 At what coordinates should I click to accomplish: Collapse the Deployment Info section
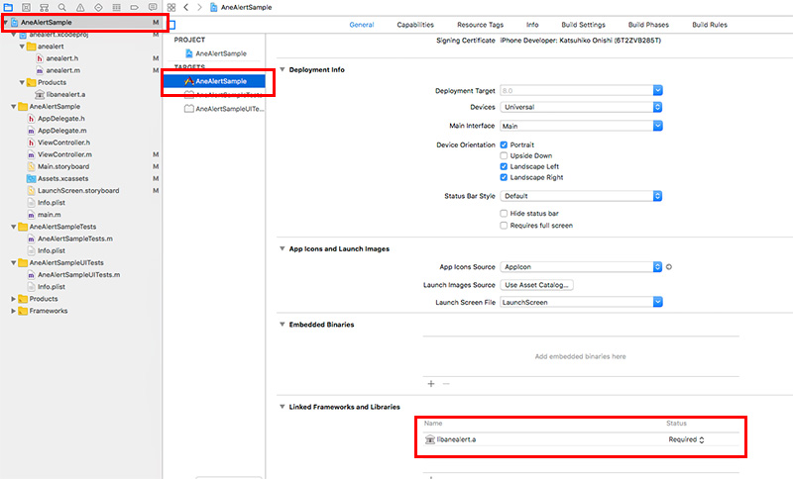[x=283, y=69]
